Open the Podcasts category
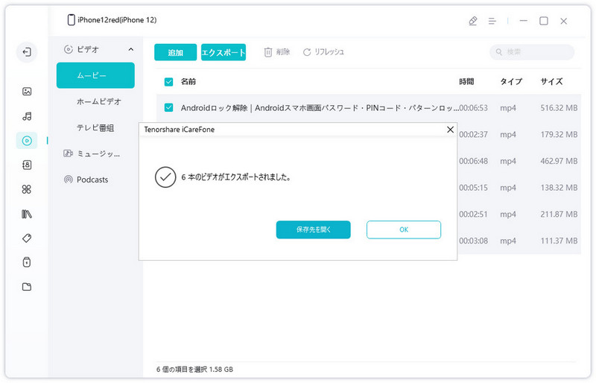The height and width of the screenshot is (383, 596). point(92,180)
